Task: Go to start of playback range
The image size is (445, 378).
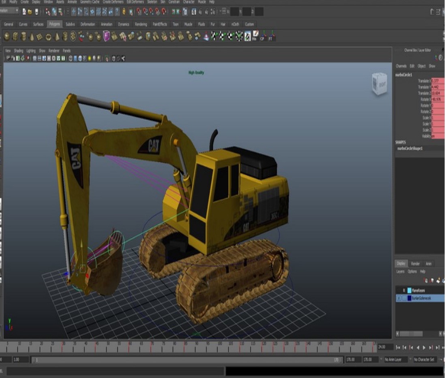Action: coord(397,347)
